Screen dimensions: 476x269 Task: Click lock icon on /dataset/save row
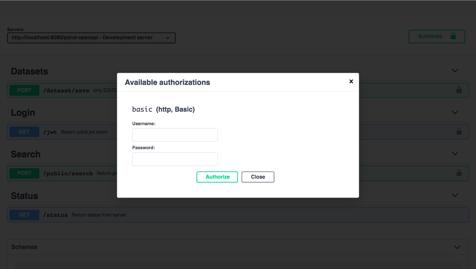tap(459, 90)
